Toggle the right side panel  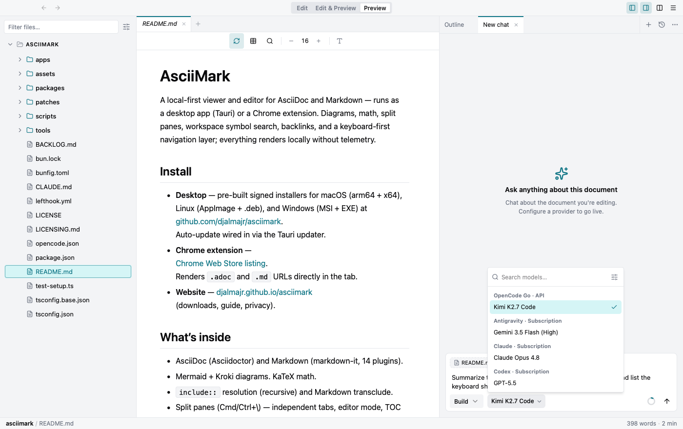[x=646, y=8]
